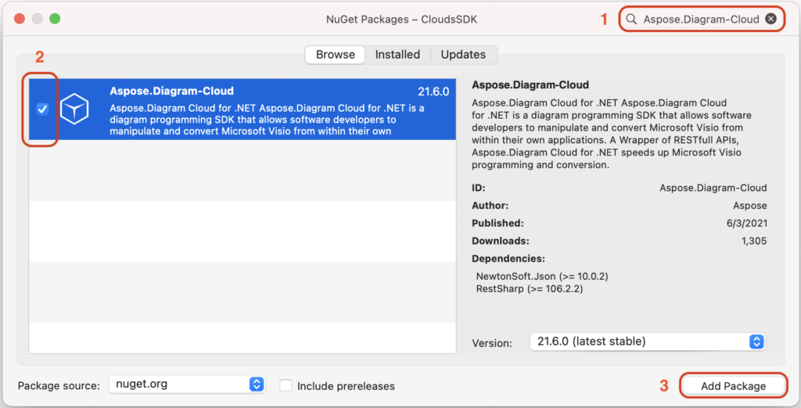Click the Aspose.Diagram-Cloud search field

click(702, 19)
